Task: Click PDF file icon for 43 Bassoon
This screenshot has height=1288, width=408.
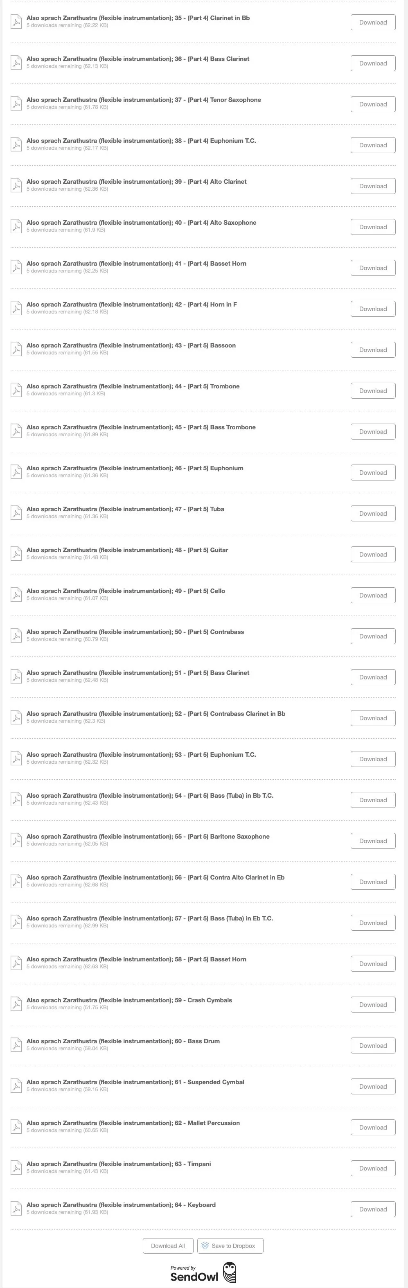Action: [x=16, y=349]
